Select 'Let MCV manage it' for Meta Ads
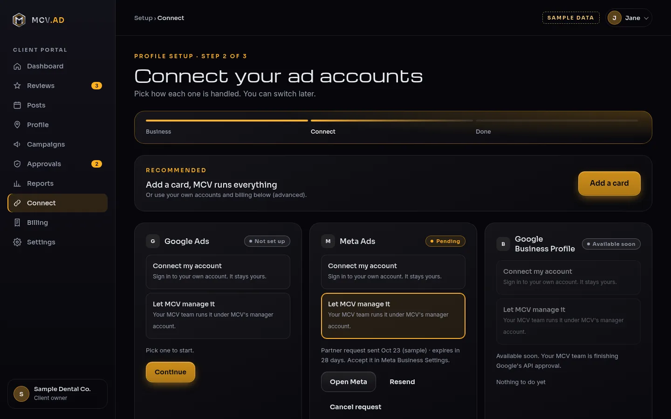Image resolution: width=671 pixels, height=419 pixels. pyautogui.click(x=393, y=316)
